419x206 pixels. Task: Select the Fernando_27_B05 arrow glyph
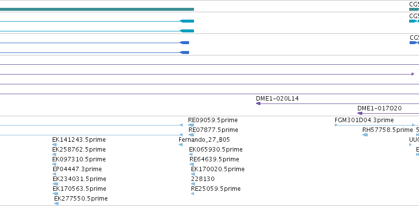pos(181,145)
